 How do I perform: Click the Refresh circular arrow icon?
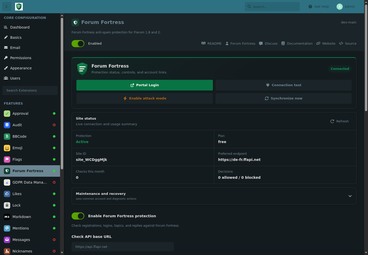pyautogui.click(x=332, y=121)
